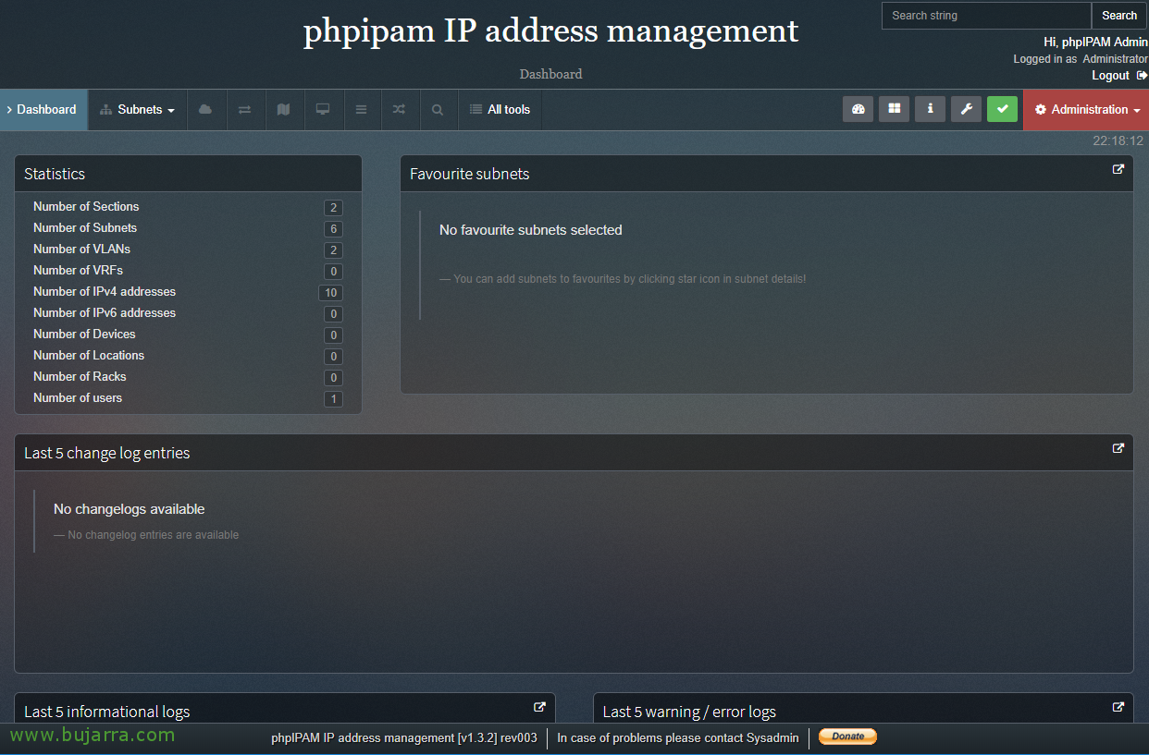Image resolution: width=1149 pixels, height=755 pixels.
Task: Click the Number of Subnets statistic
Action: pos(85,228)
